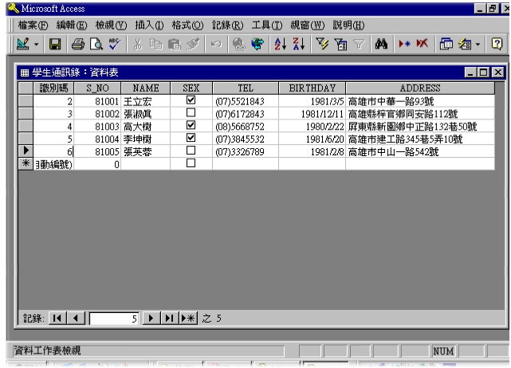Click the Web toolbar globe icon

(257, 44)
